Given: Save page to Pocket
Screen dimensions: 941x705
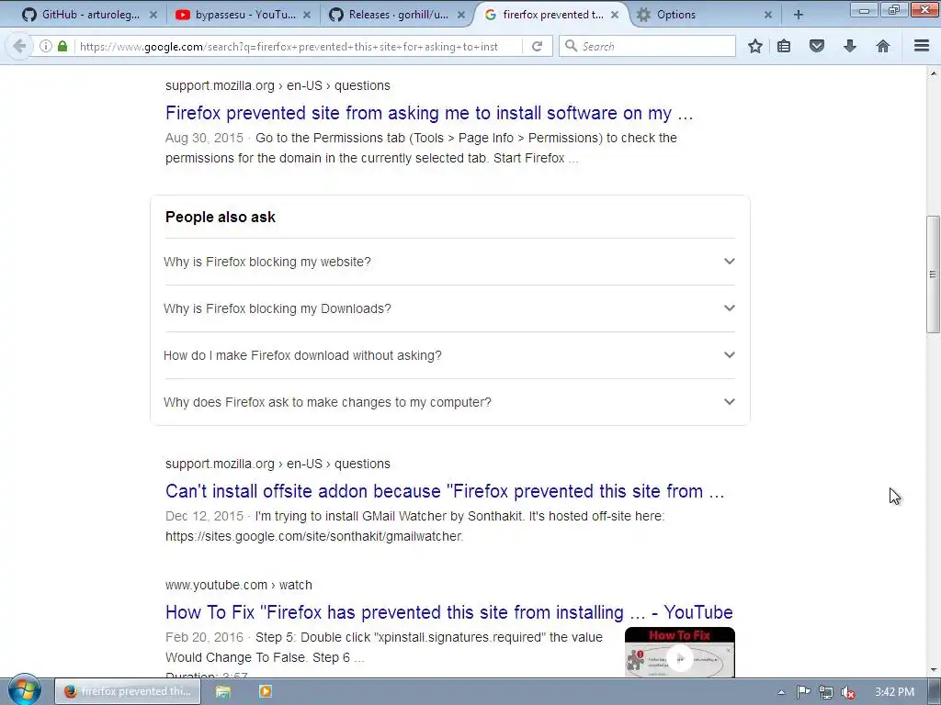Looking at the screenshot, I should [817, 46].
